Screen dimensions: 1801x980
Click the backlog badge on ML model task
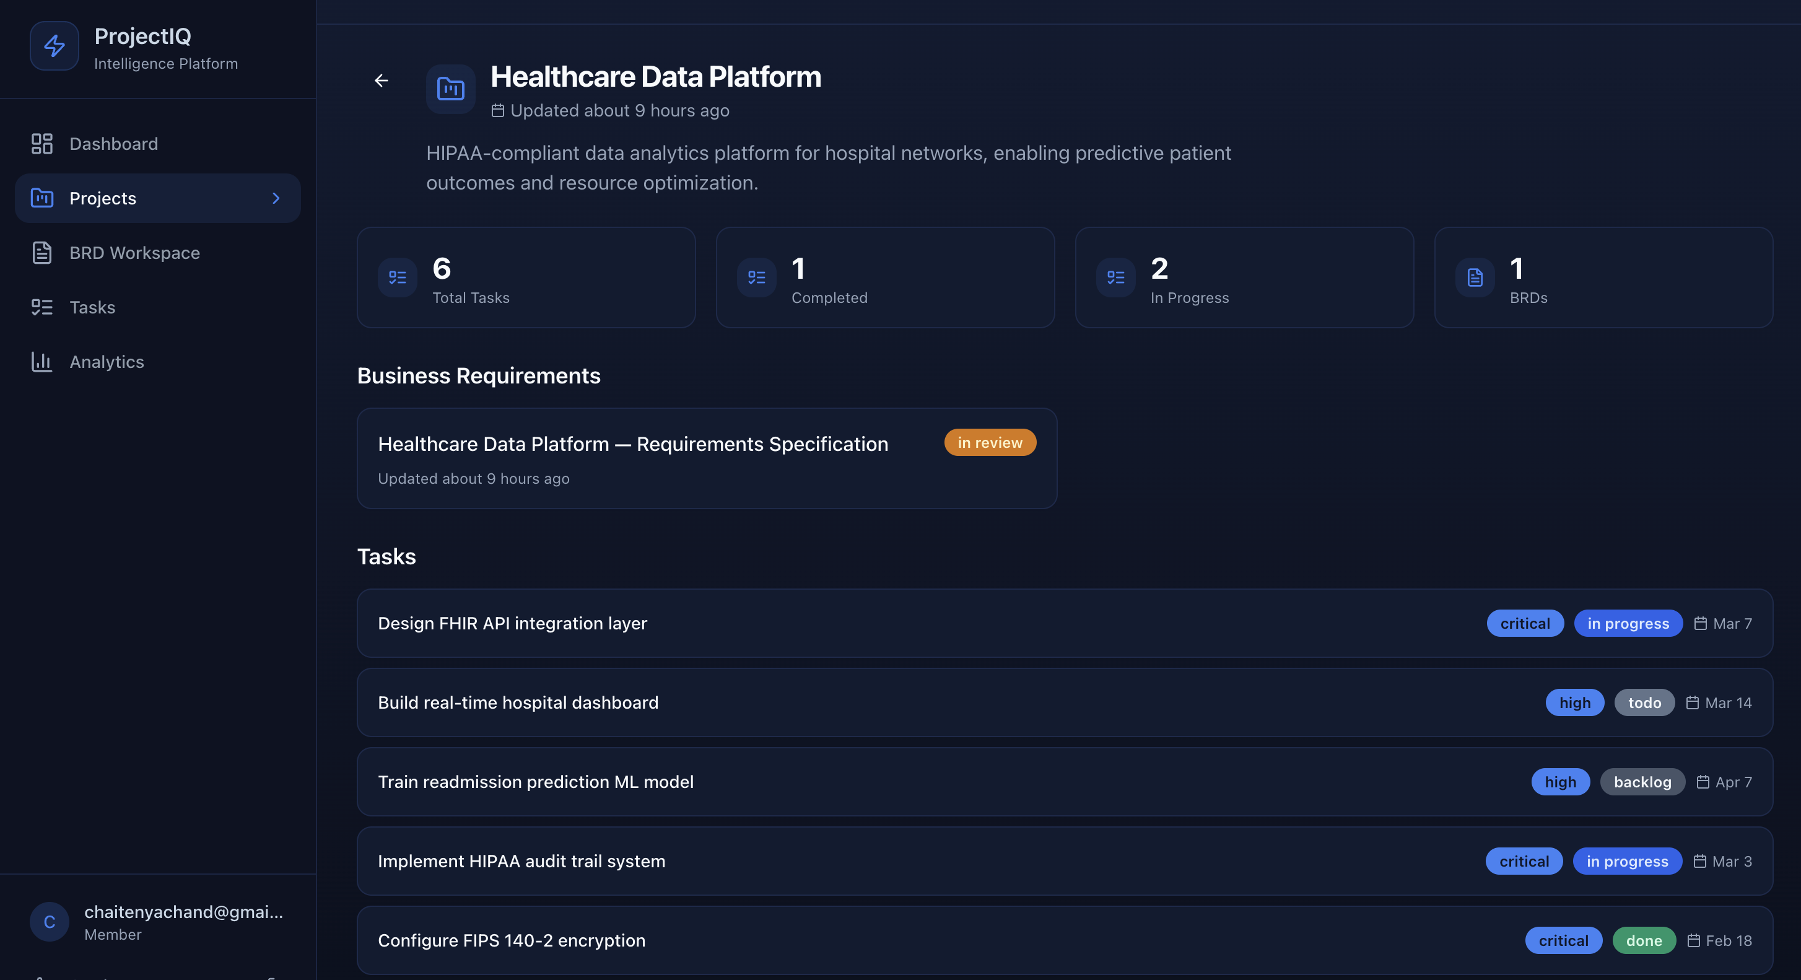click(x=1642, y=782)
